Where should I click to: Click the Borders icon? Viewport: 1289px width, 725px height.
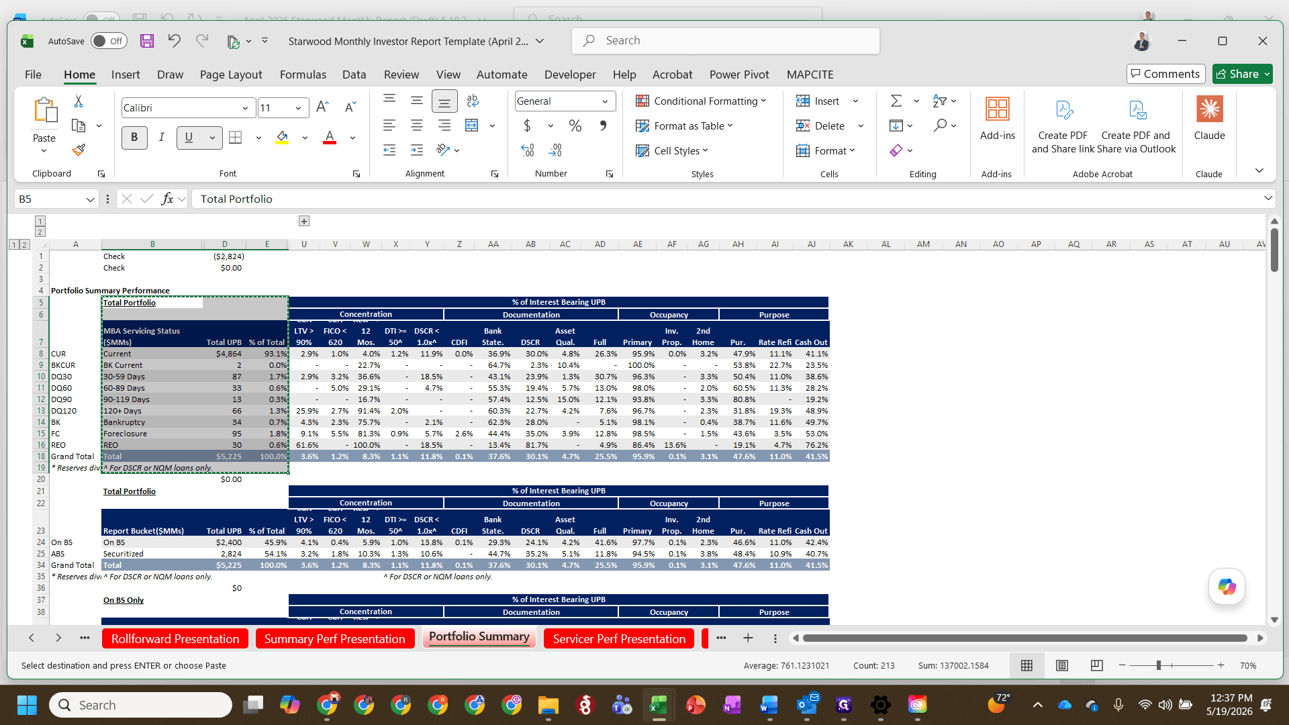[236, 138]
